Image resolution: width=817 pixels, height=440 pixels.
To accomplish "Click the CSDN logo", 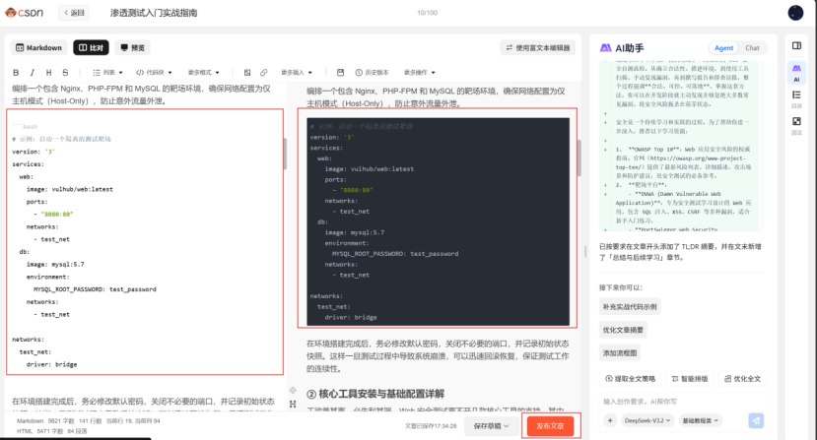I will click(25, 13).
